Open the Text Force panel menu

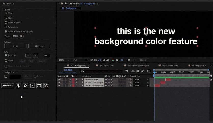click(13, 4)
